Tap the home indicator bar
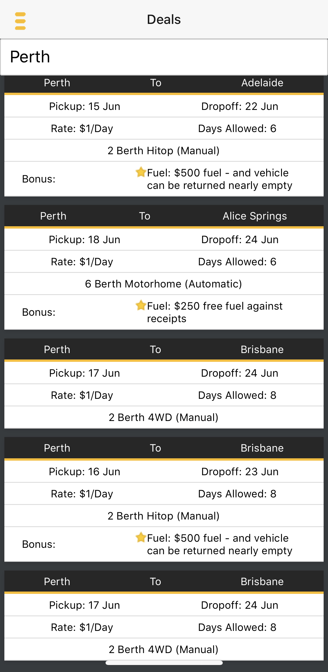328x672 pixels. point(164,663)
